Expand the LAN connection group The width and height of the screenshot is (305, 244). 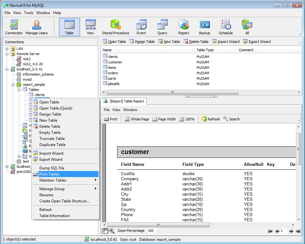click(7, 49)
